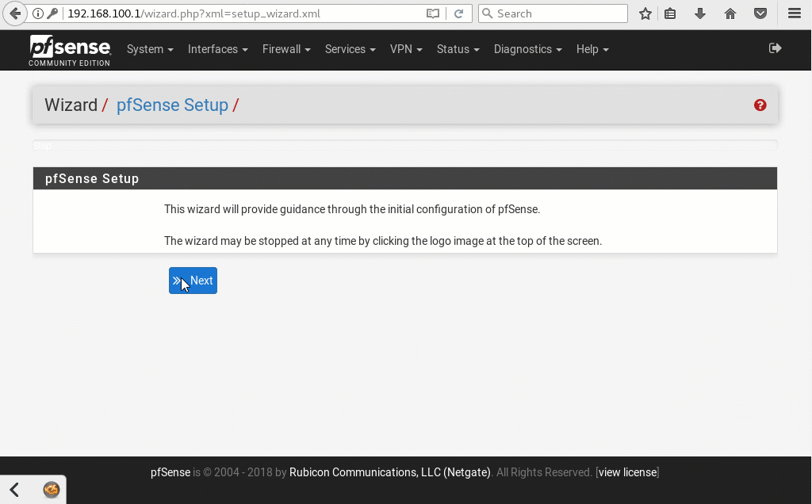Image resolution: width=812 pixels, height=504 pixels.
Task: Click the back chevron in bottom bar
Action: 14,490
